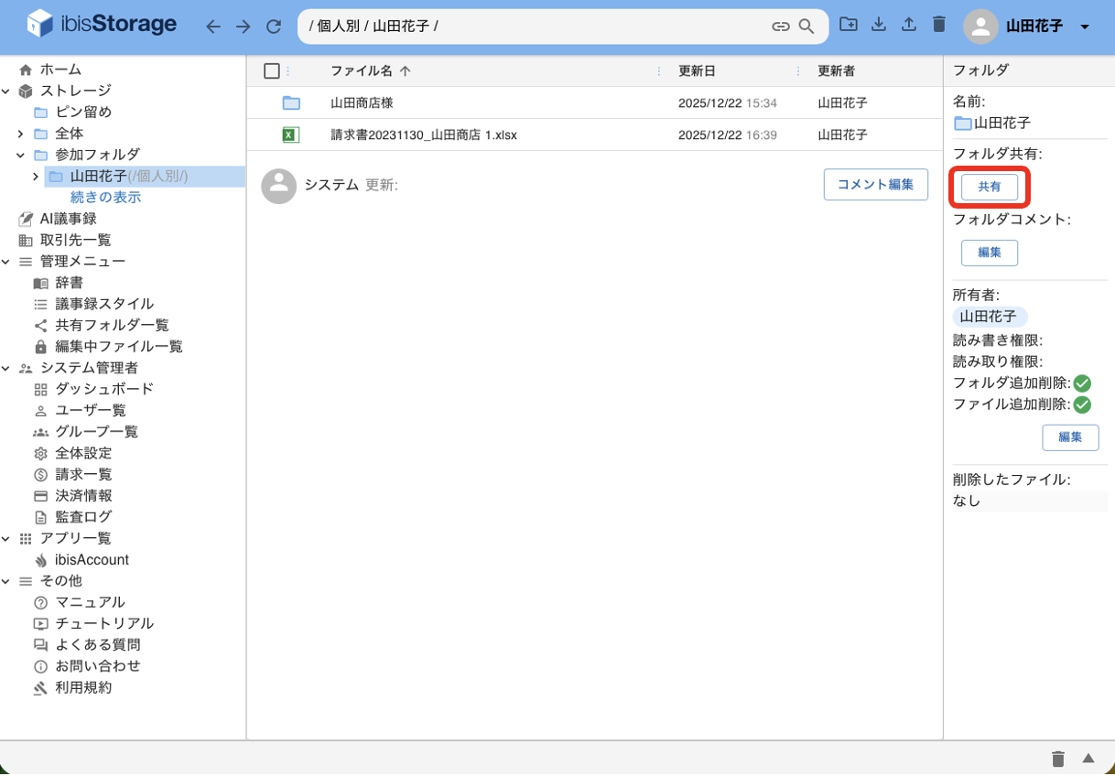Screen dimensions: 1115x776
Task: Upload a file via the upload icon
Action: coord(908,24)
